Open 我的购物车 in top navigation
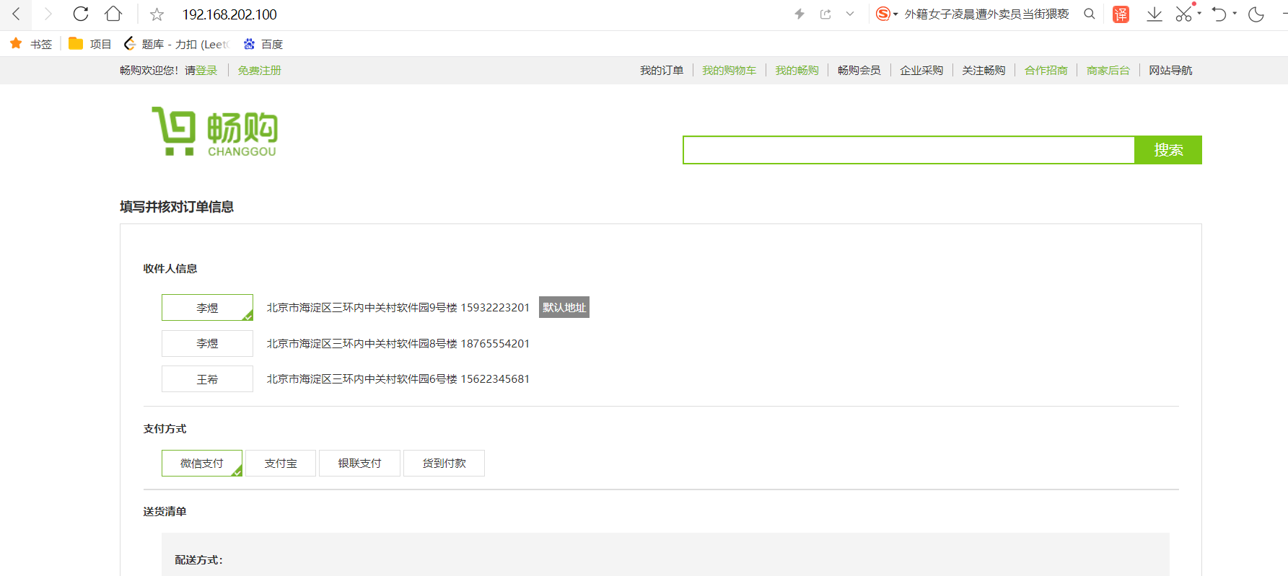 point(730,70)
